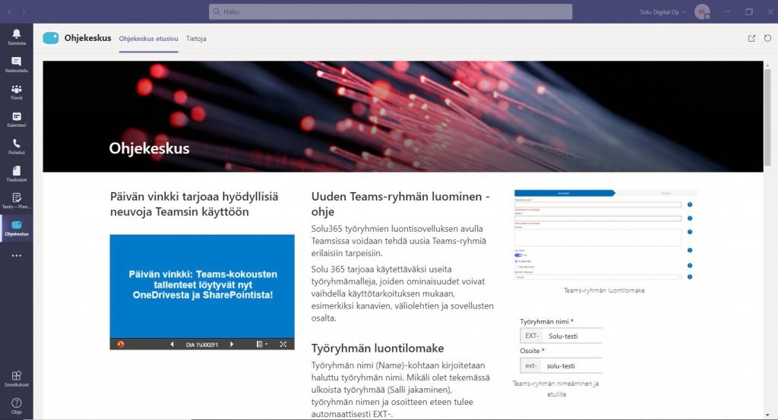Open Tasks Planner app in sidebar
The width and height of the screenshot is (778, 420).
pos(16,201)
